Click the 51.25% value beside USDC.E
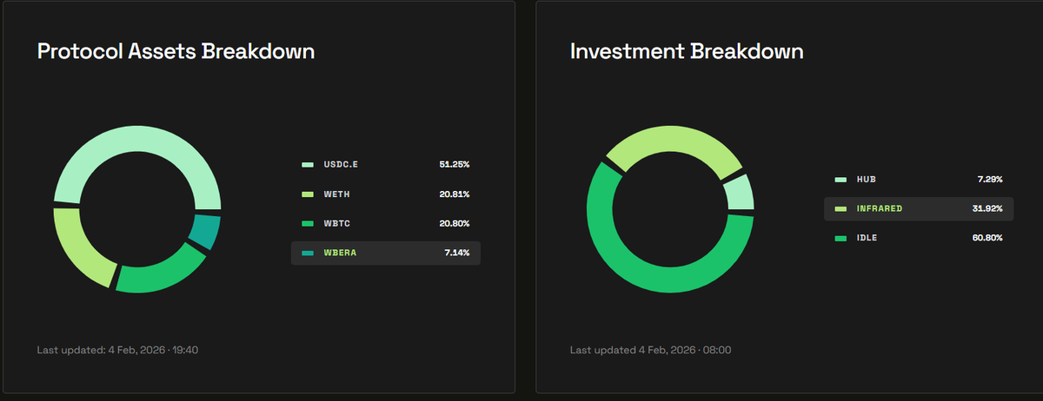 [455, 164]
